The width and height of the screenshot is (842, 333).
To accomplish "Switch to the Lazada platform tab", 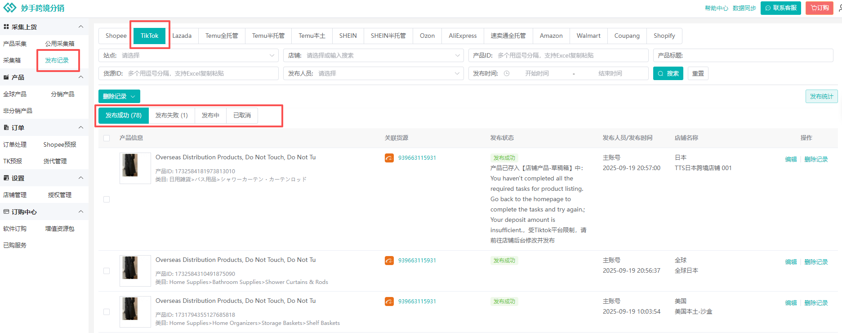I will 182,36.
